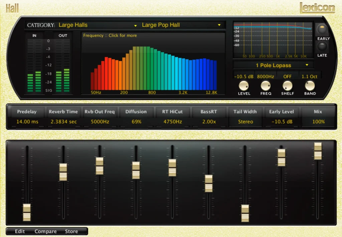Select the Tail Width parameter

245,112
